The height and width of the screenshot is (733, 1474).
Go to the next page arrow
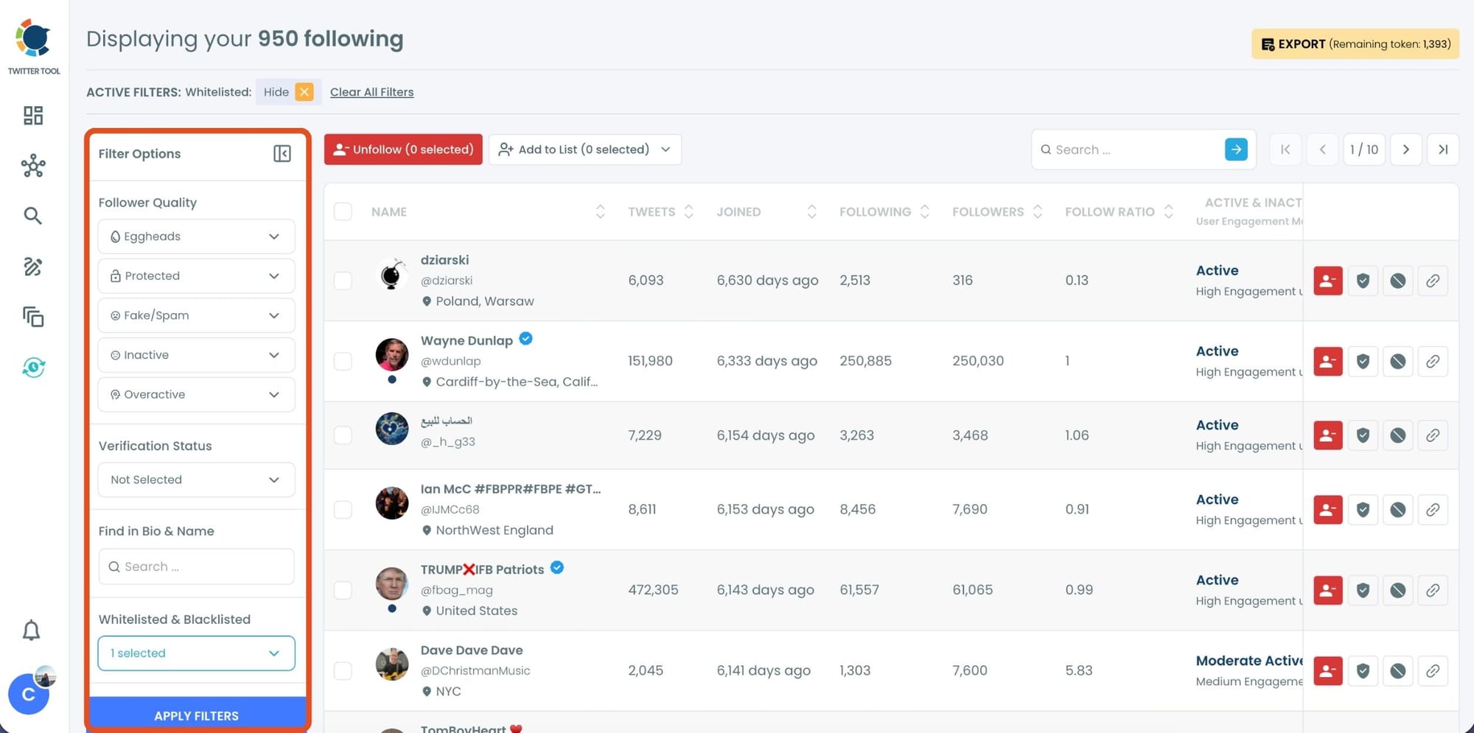coord(1405,150)
